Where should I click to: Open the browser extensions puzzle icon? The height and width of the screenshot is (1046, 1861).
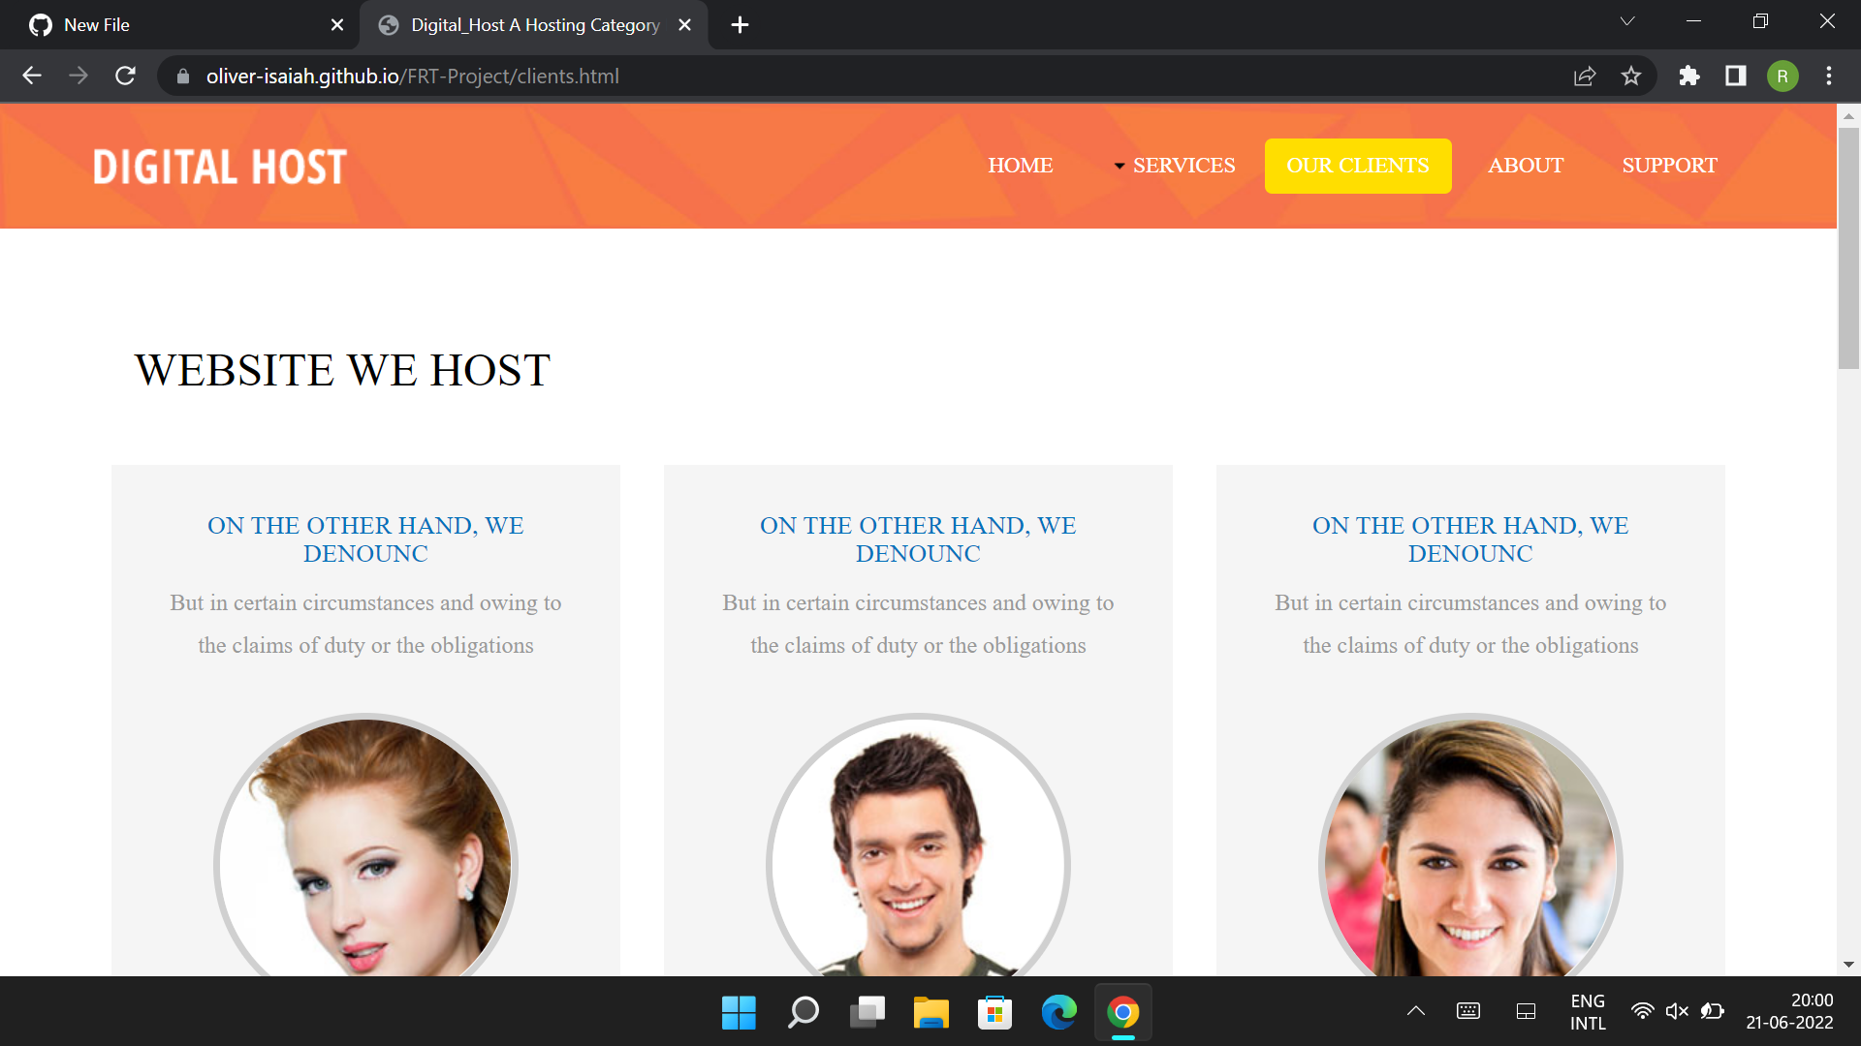pyautogui.click(x=1689, y=76)
